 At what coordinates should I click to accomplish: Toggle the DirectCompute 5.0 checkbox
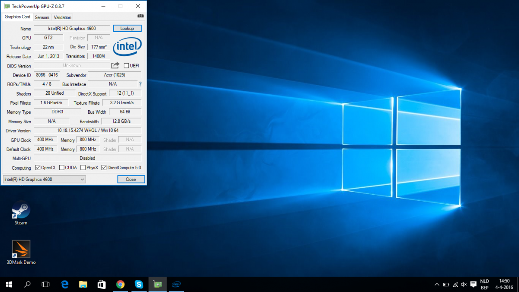click(104, 168)
